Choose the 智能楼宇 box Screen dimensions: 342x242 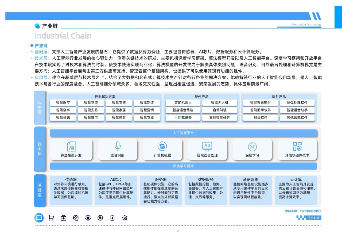click(x=63, y=110)
